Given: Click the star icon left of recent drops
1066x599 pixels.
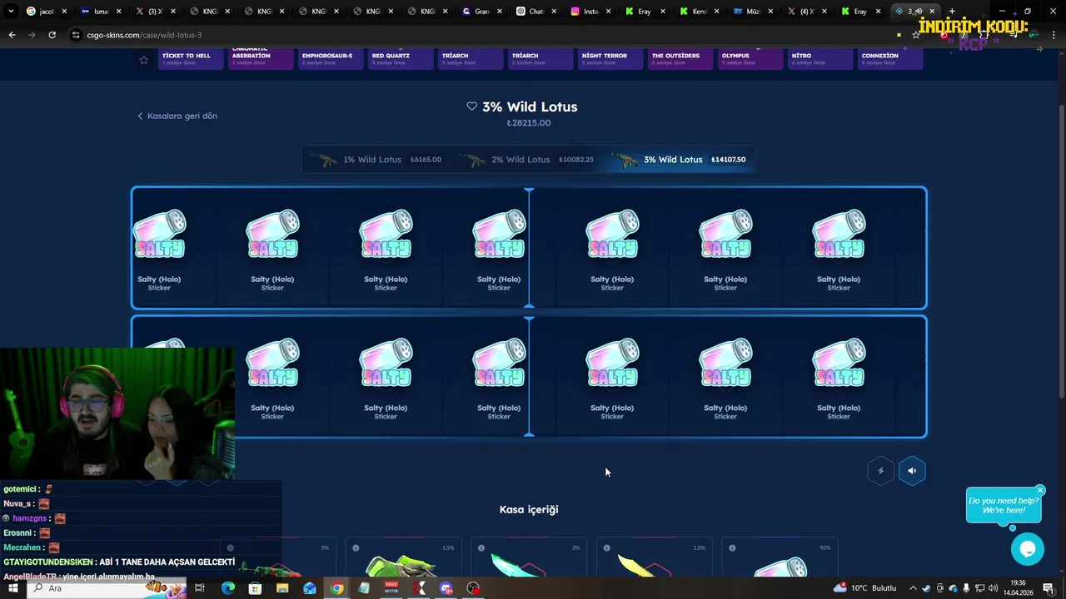Looking at the screenshot, I should (x=143, y=60).
